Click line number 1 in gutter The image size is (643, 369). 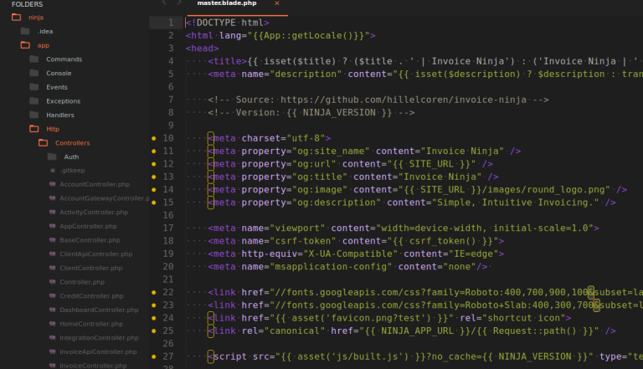point(171,23)
